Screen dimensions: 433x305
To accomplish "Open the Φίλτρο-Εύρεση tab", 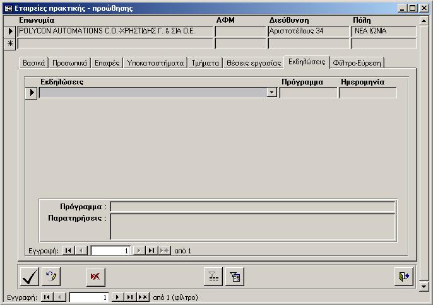I will click(x=357, y=63).
